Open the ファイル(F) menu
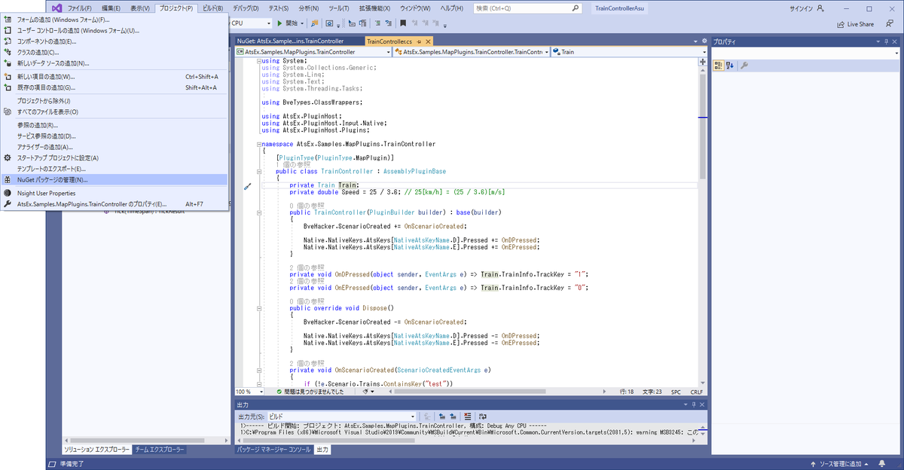Image resolution: width=904 pixels, height=470 pixels. tap(80, 8)
